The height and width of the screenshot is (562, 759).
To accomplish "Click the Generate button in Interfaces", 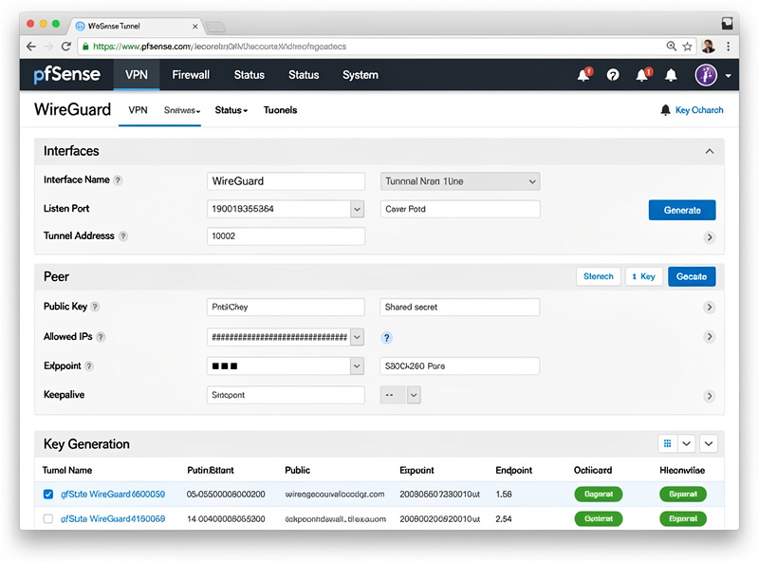I will pos(682,210).
